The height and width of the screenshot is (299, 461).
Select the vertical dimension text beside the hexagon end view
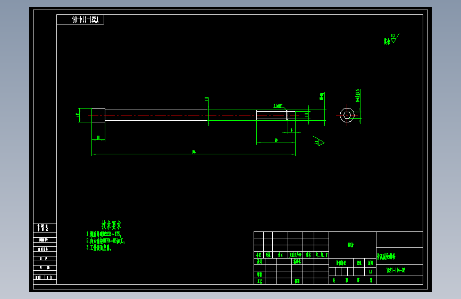[x=357, y=96]
